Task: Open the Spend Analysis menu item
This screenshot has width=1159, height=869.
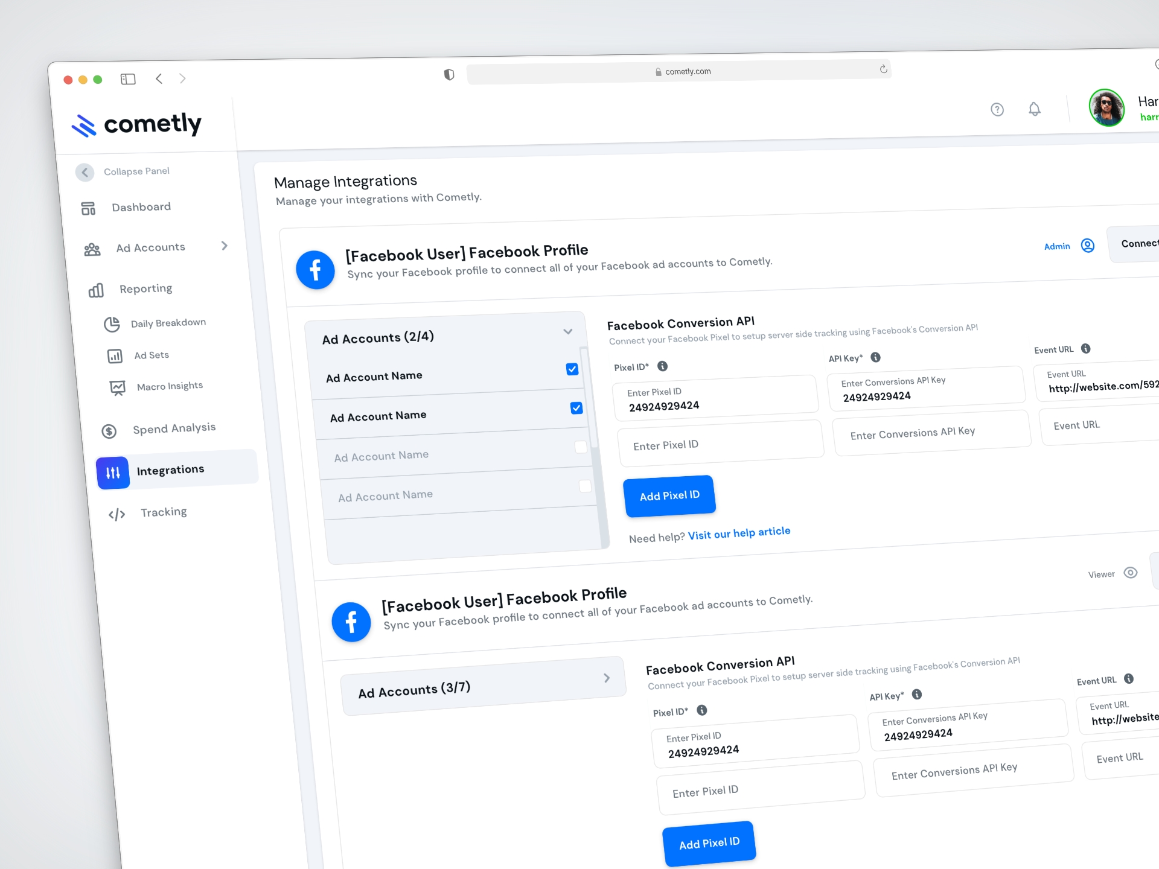Action: pyautogui.click(x=174, y=428)
